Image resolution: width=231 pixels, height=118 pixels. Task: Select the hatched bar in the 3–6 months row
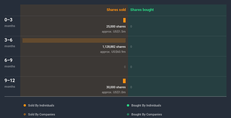click(x=74, y=40)
